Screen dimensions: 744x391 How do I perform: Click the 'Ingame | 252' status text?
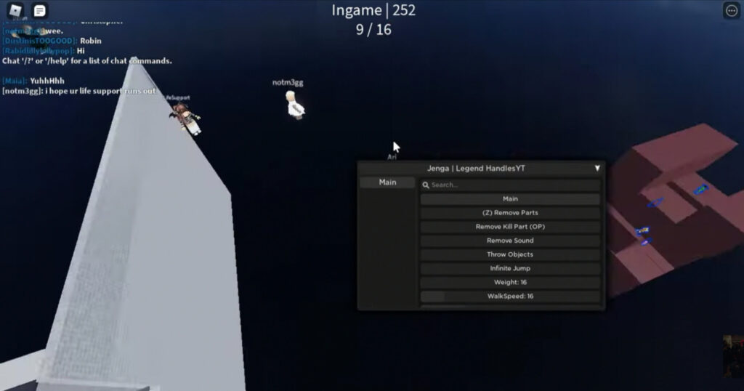pyautogui.click(x=373, y=10)
